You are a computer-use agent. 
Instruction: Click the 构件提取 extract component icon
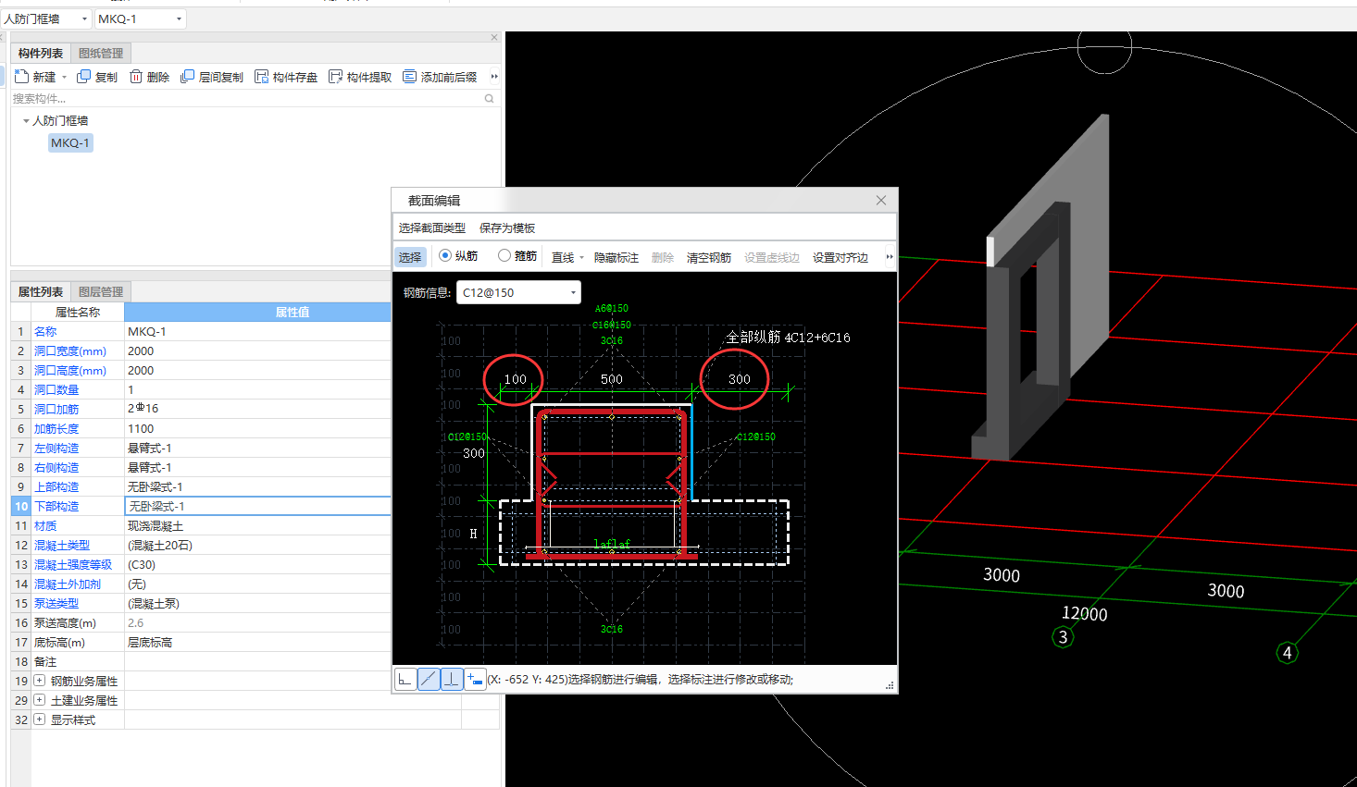pyautogui.click(x=335, y=77)
